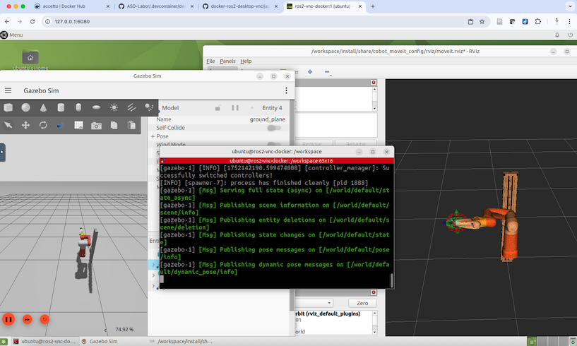Insert a box shape in Gazebo
The width and height of the screenshot is (577, 346).
pos(8,108)
